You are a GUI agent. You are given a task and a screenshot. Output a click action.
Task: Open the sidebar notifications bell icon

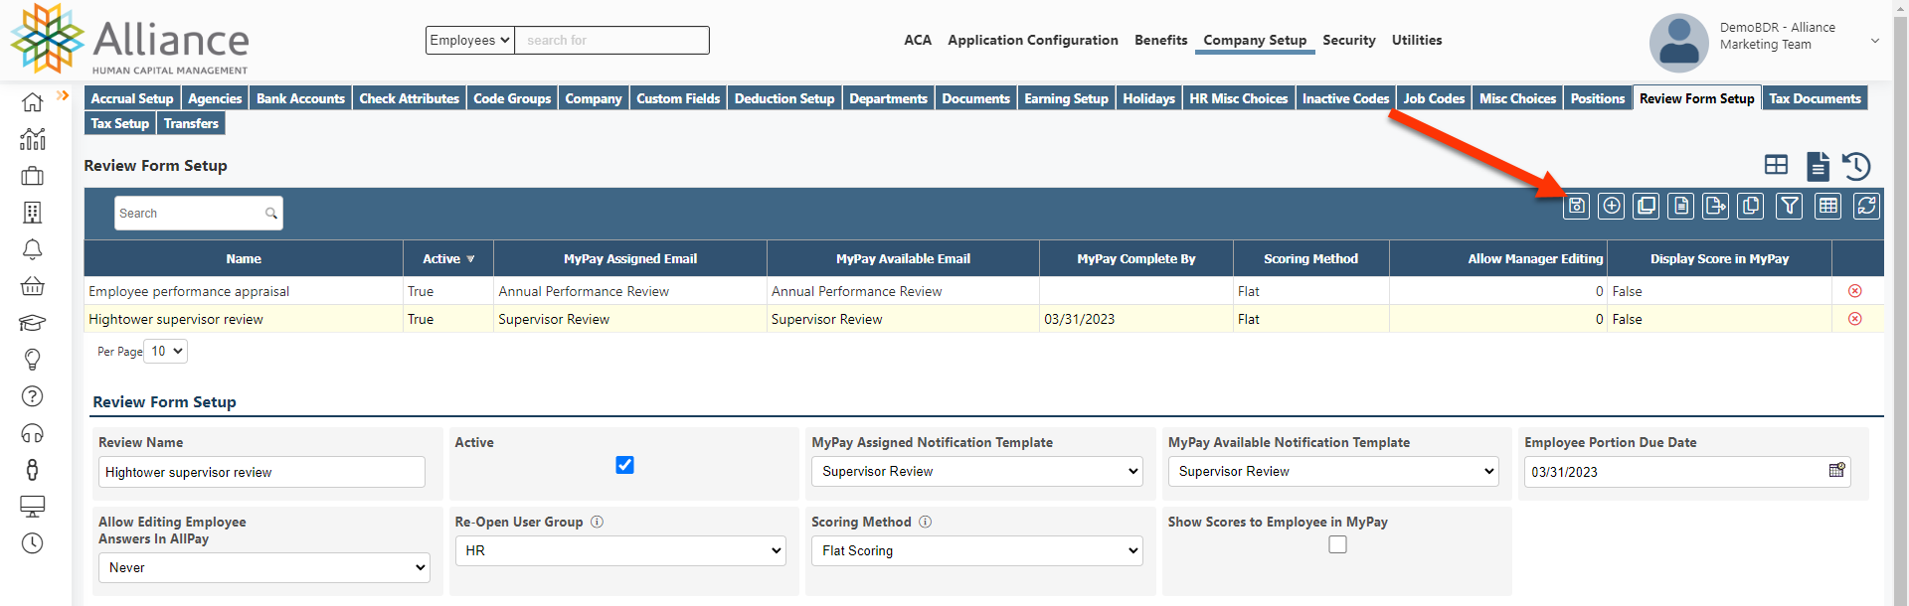pos(33,249)
